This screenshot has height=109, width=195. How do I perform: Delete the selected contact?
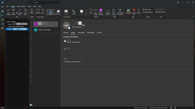[32, 11]
